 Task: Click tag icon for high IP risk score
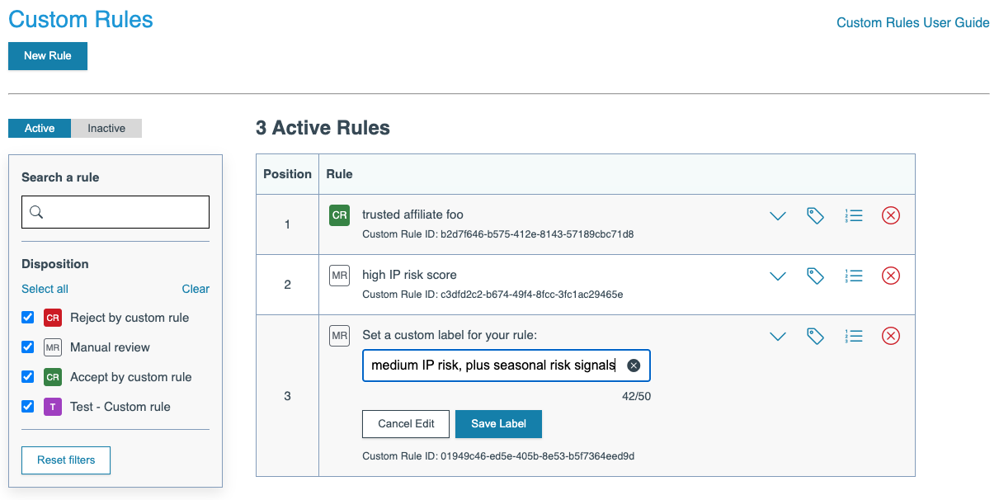click(x=815, y=276)
